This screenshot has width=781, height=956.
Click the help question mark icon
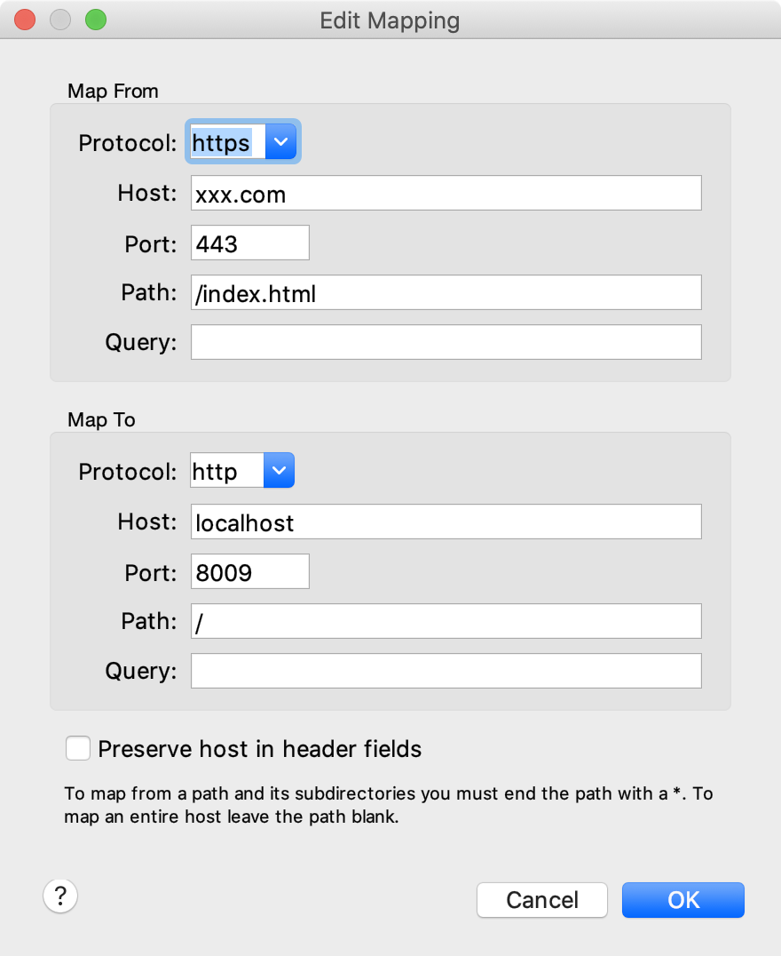60,896
